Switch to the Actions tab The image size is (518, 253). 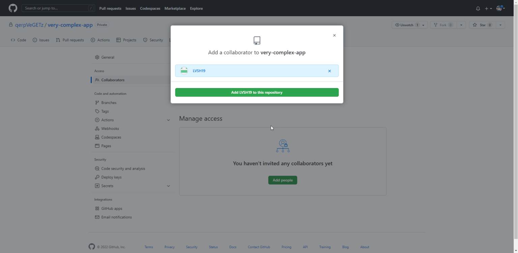[x=100, y=40]
